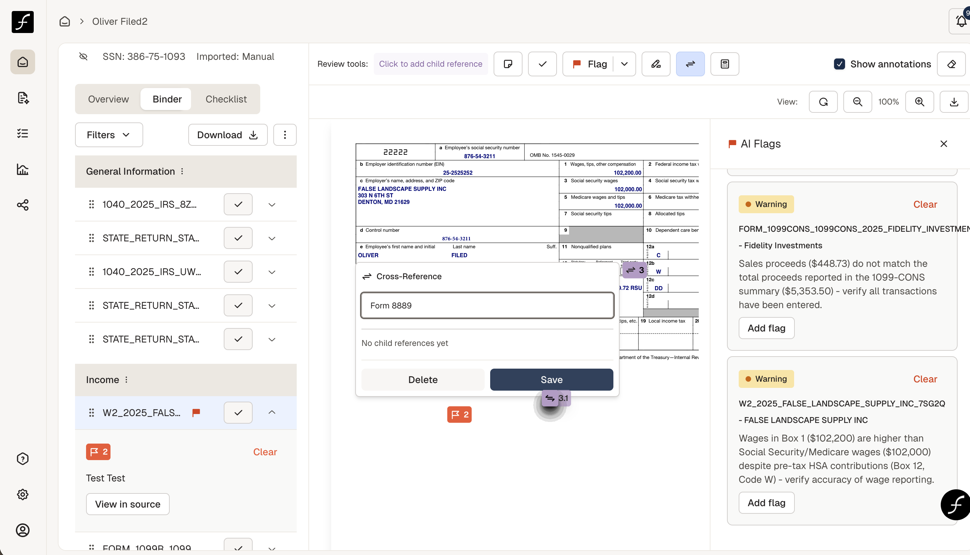Open Income section options menu

point(126,380)
